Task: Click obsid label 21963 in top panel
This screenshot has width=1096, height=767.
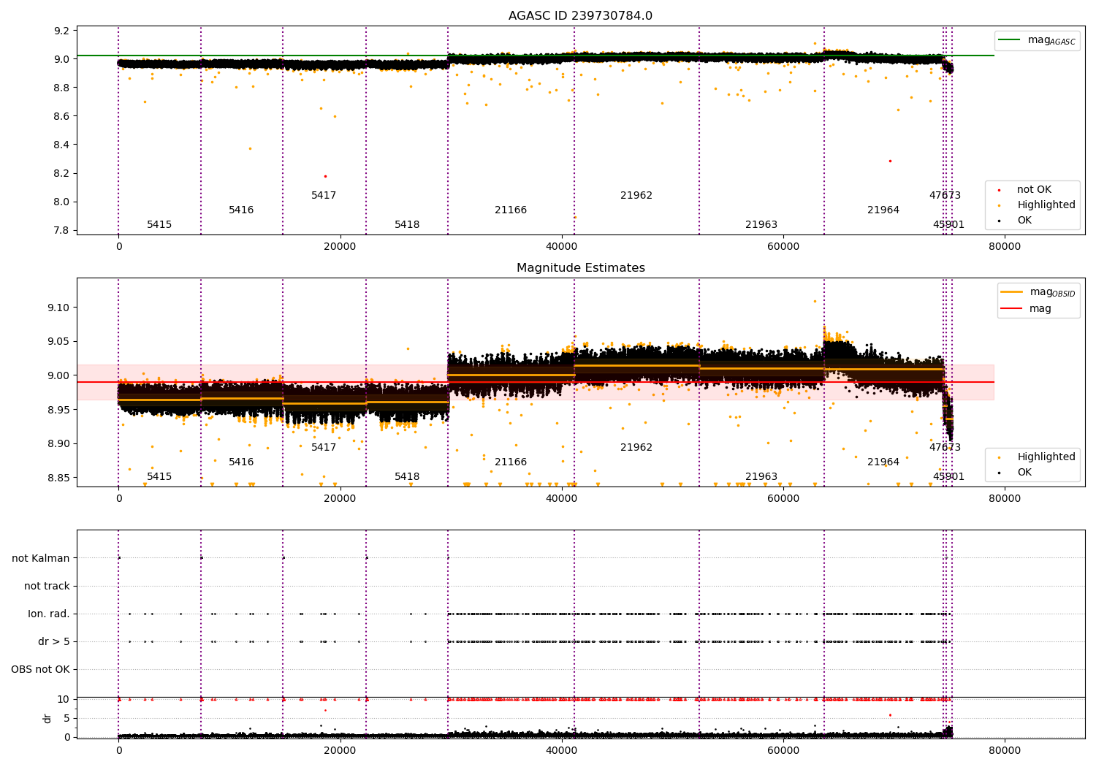Action: coord(761,225)
